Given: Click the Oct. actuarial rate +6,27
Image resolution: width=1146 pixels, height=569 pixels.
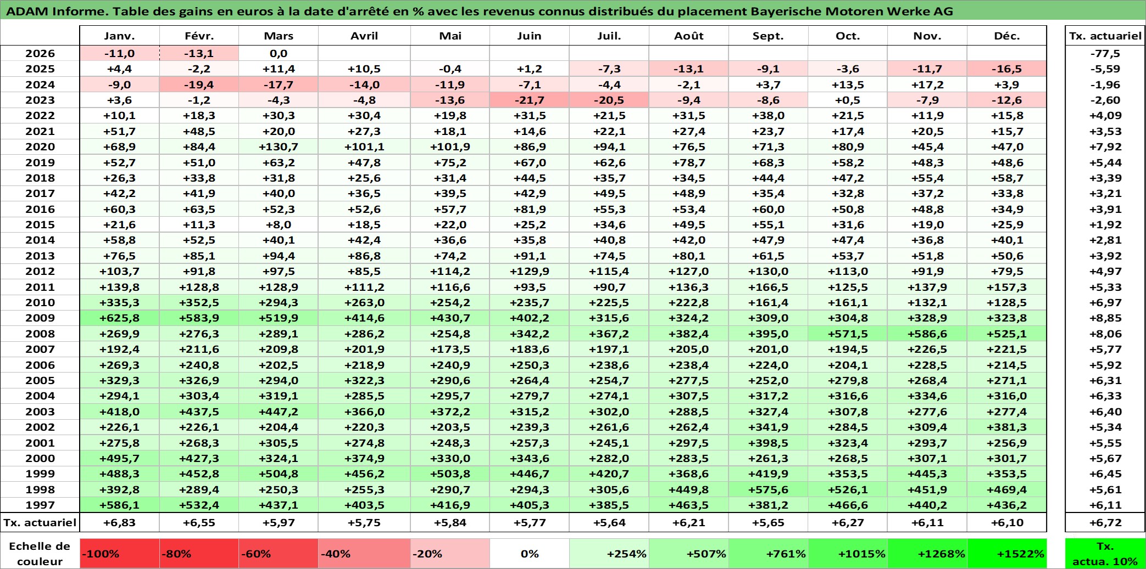Looking at the screenshot, I should coord(848,522).
